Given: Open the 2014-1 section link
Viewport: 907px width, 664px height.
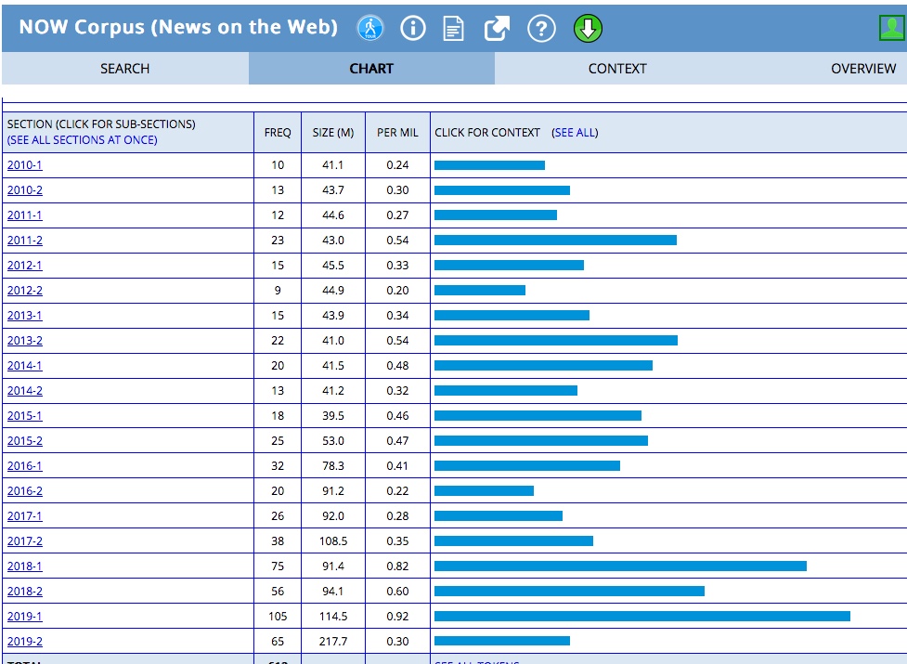Looking at the screenshot, I should 24,366.
